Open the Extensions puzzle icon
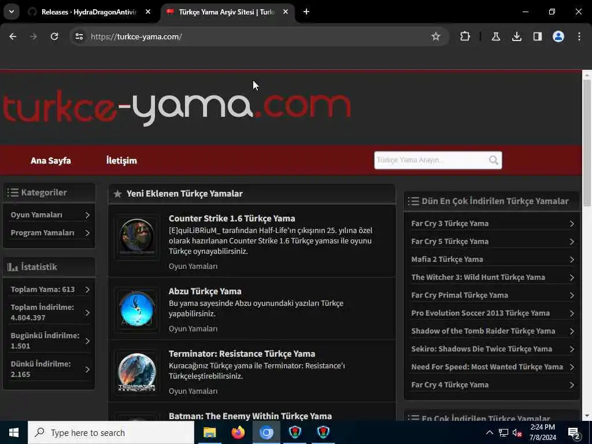 (465, 36)
